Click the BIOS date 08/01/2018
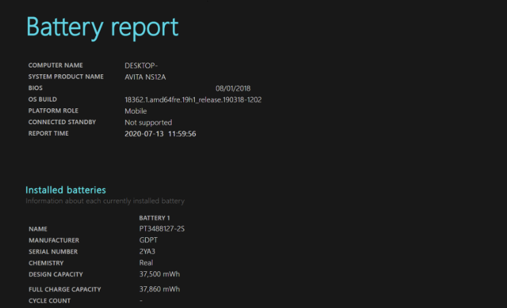The image size is (507, 308). tap(233, 88)
